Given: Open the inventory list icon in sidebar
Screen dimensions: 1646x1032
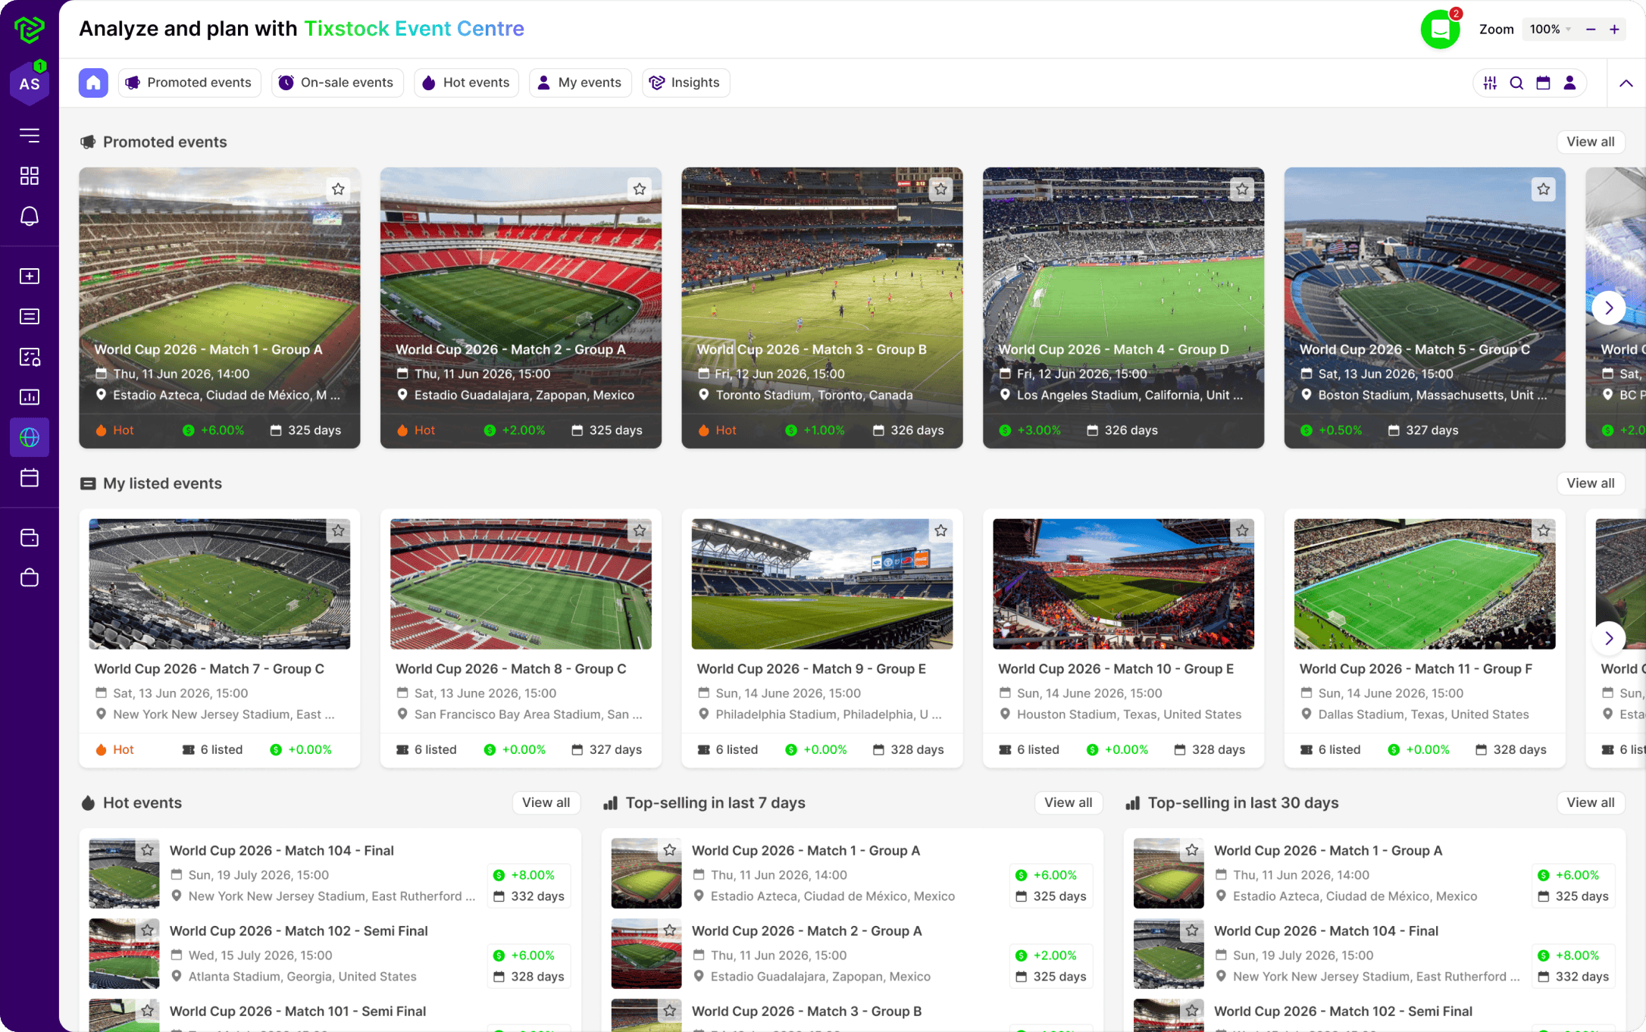Looking at the screenshot, I should click(30, 316).
